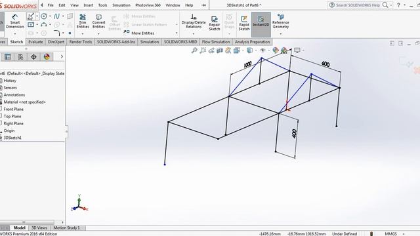Screen dimensions: 420x236
Task: Run the Repair Sketch tool
Action: [x=215, y=23]
